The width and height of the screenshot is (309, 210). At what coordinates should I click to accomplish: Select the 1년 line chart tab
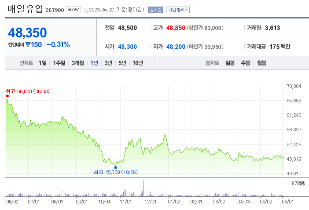coord(94,63)
